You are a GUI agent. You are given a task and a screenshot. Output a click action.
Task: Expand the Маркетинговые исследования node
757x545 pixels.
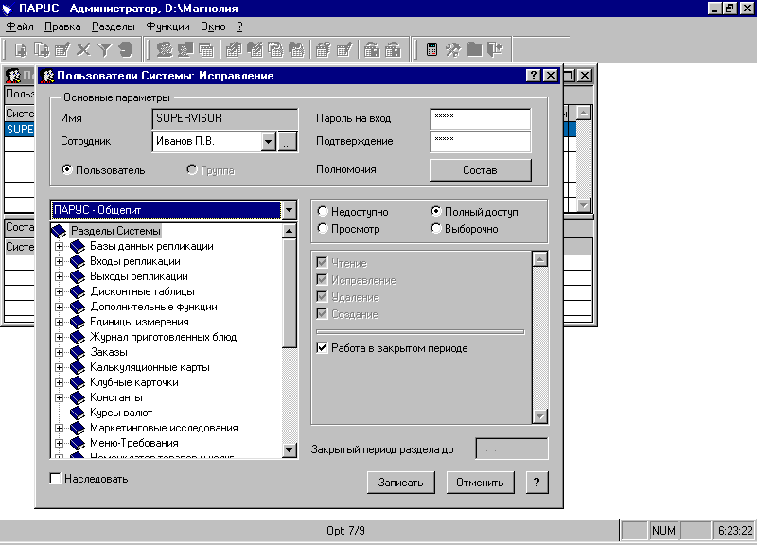click(59, 429)
